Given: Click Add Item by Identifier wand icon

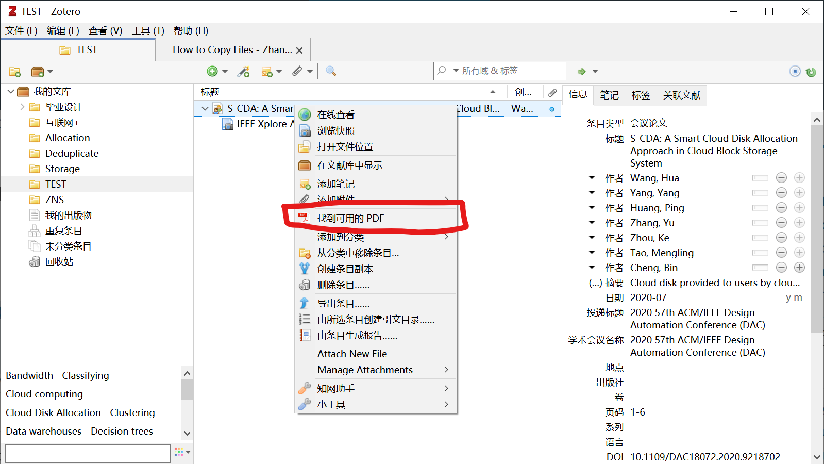Looking at the screenshot, I should tap(243, 72).
